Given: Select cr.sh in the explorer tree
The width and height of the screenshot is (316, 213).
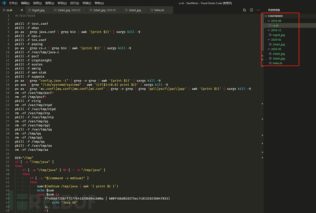Looking at the screenshot, I should point(276,25).
